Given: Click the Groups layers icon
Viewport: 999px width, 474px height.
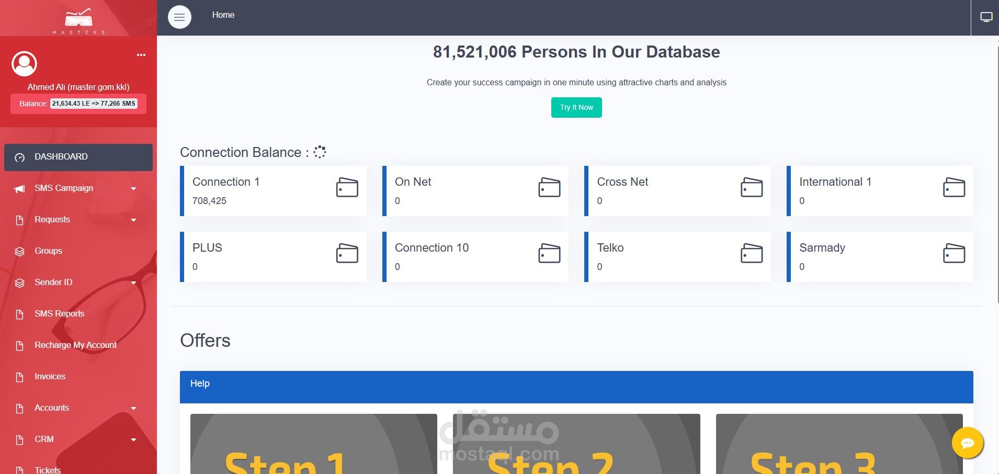Looking at the screenshot, I should 20,252.
